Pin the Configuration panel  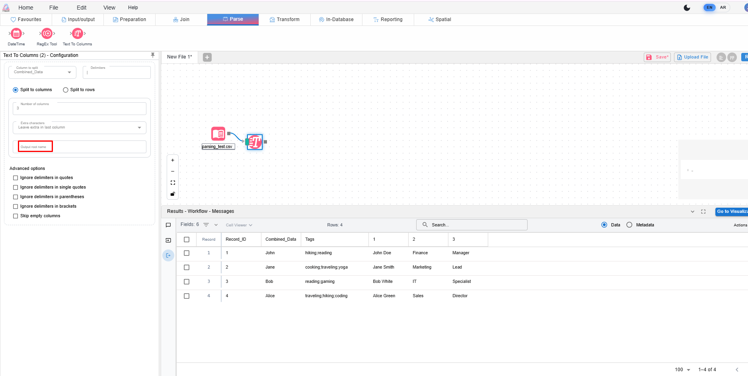[x=153, y=55]
